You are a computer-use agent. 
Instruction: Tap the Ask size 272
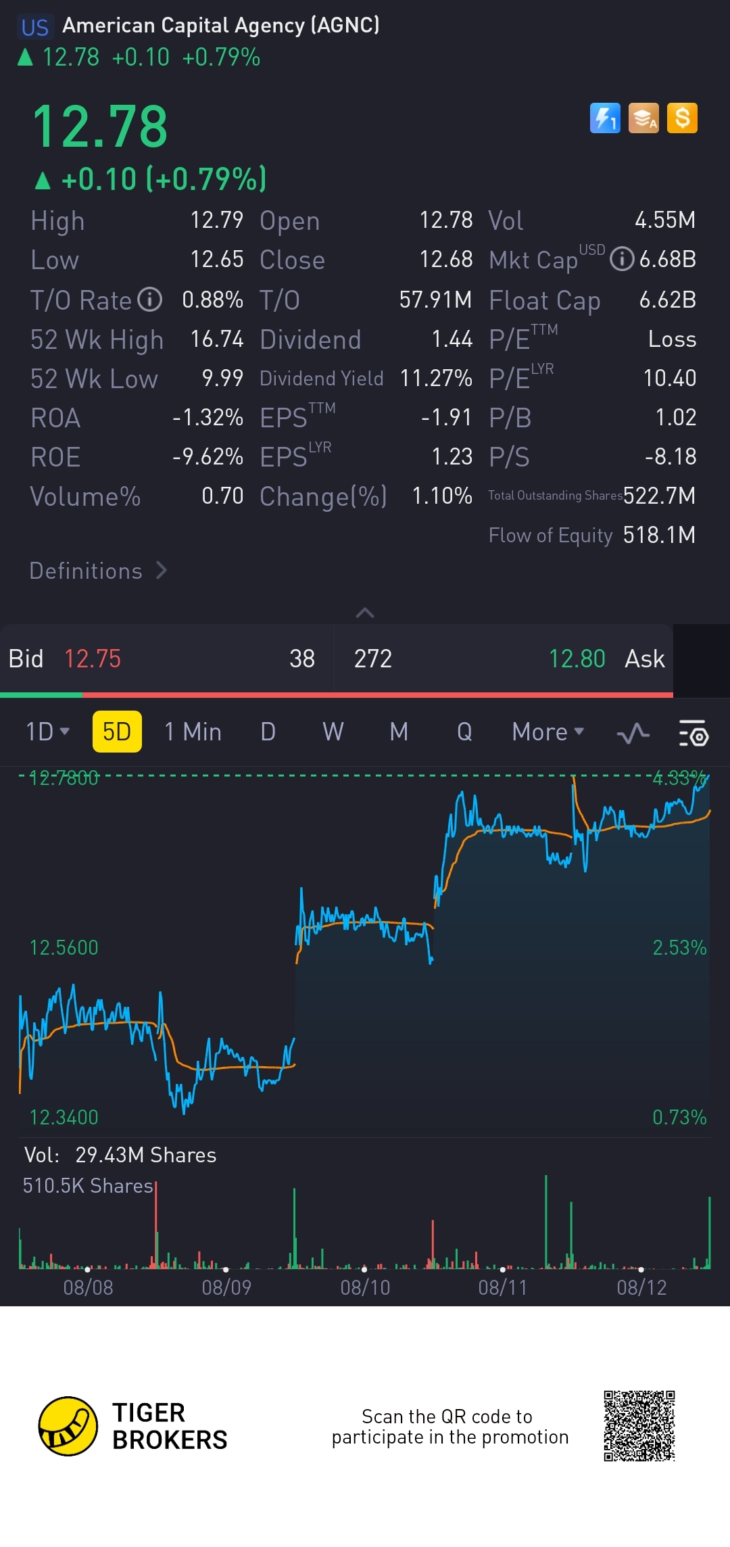pyautogui.click(x=373, y=659)
